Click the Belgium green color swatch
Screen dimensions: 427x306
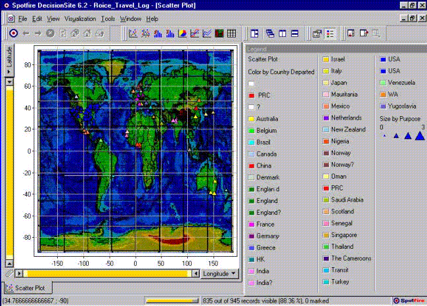pos(251,131)
